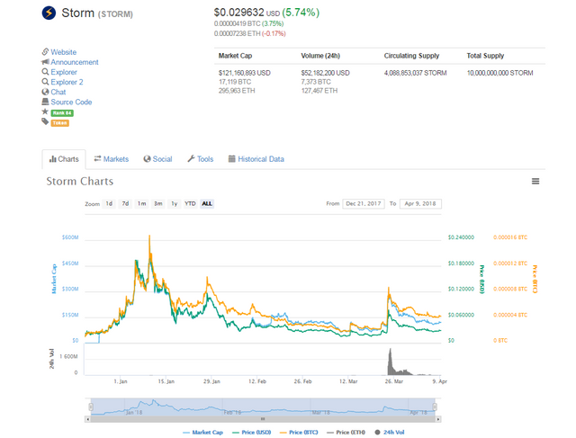This screenshot has height=438, width=576.
Task: Select the Charts tab
Action: click(64, 159)
